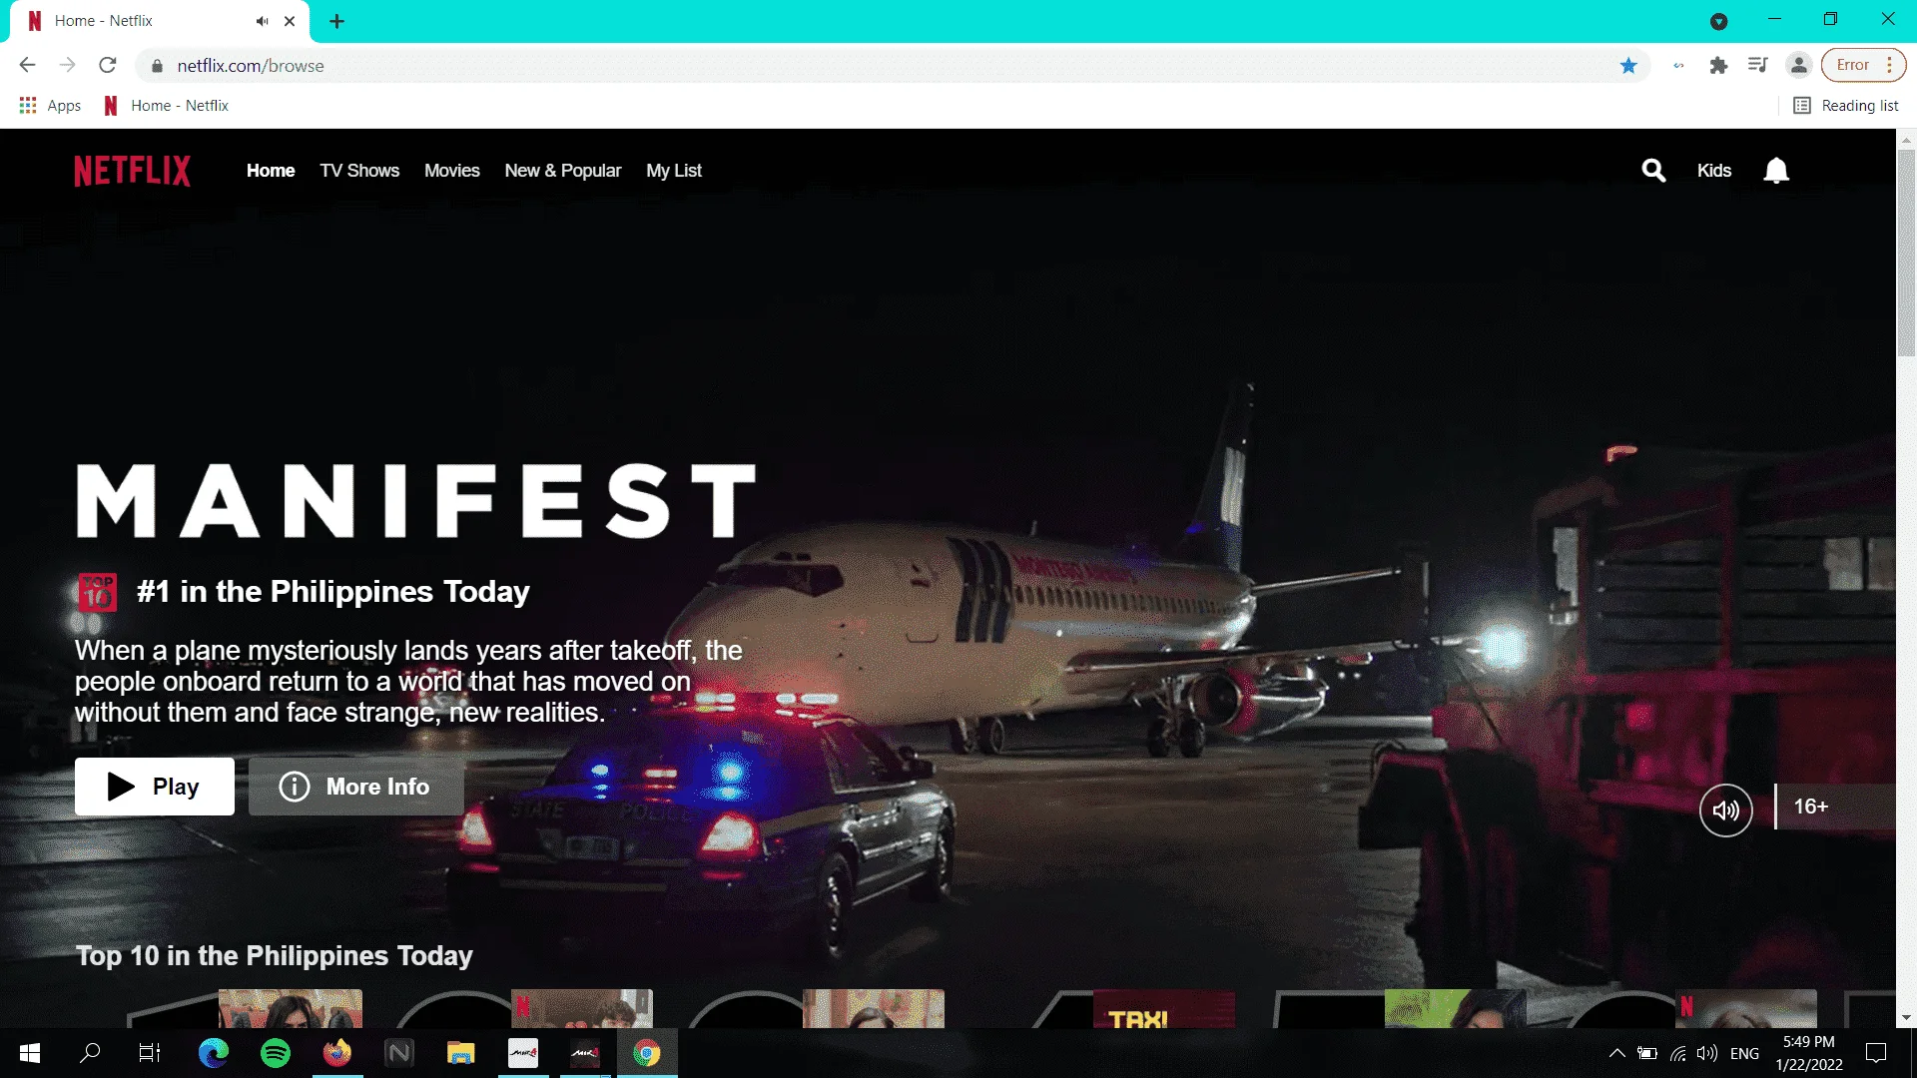Screen dimensions: 1917x1078
Task: Switch to the Kids profile
Action: pos(1714,171)
